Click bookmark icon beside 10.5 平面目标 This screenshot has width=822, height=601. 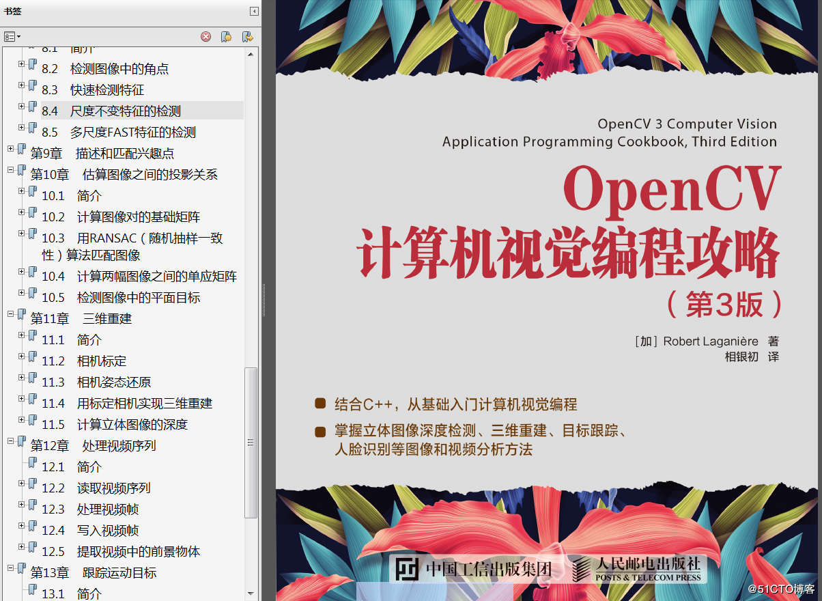pyautogui.click(x=32, y=293)
